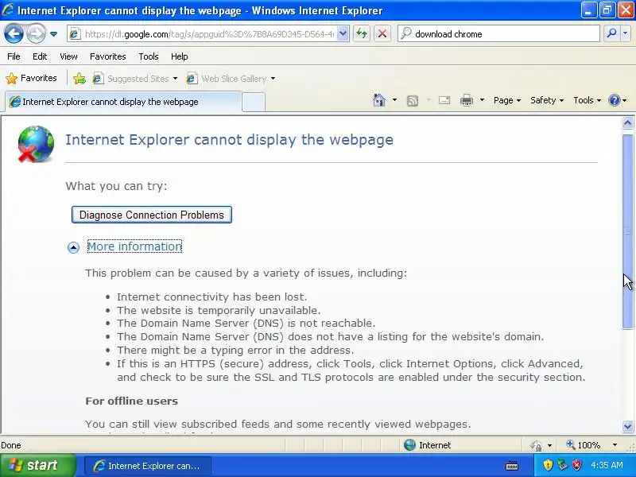636x477 pixels.
Task: Open a new blank tab
Action: point(254,102)
